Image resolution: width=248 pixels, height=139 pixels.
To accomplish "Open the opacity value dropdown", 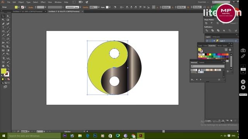I will pos(99,7).
